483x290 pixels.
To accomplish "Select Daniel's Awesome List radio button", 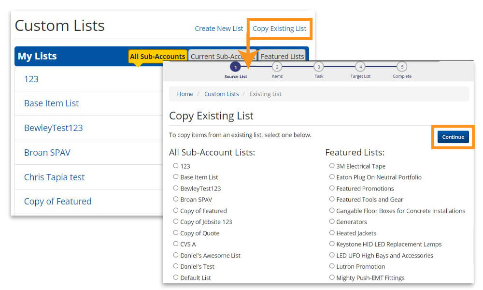I will (176, 255).
